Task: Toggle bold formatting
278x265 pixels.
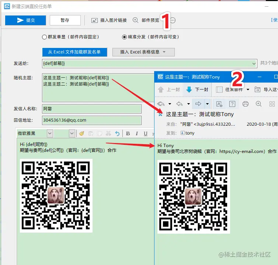Action: (x=128, y=133)
